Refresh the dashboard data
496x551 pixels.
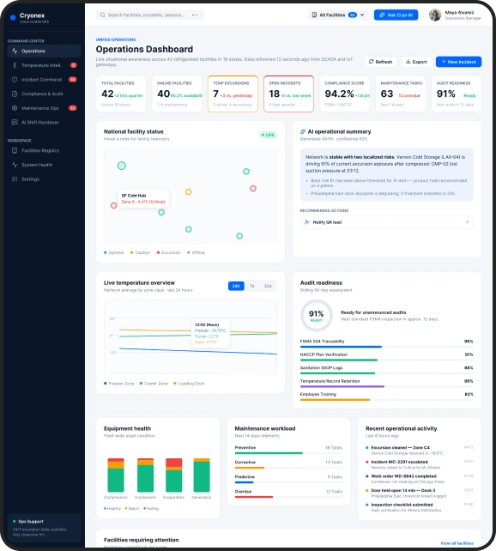(380, 62)
